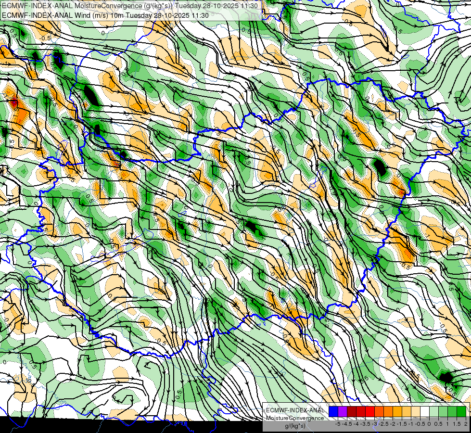The height and width of the screenshot is (433, 471).
Task: Select the darkest red legend swatch
Action: 352,411
